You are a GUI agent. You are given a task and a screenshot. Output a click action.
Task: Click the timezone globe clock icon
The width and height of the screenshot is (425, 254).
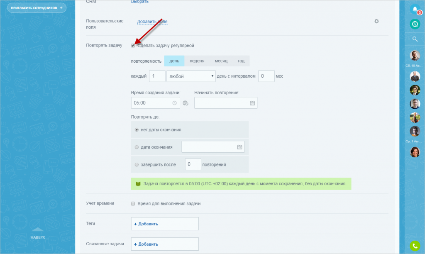point(186,103)
